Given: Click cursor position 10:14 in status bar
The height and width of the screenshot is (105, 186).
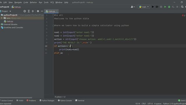Looking at the screenshot, I should click(x=137, y=104).
